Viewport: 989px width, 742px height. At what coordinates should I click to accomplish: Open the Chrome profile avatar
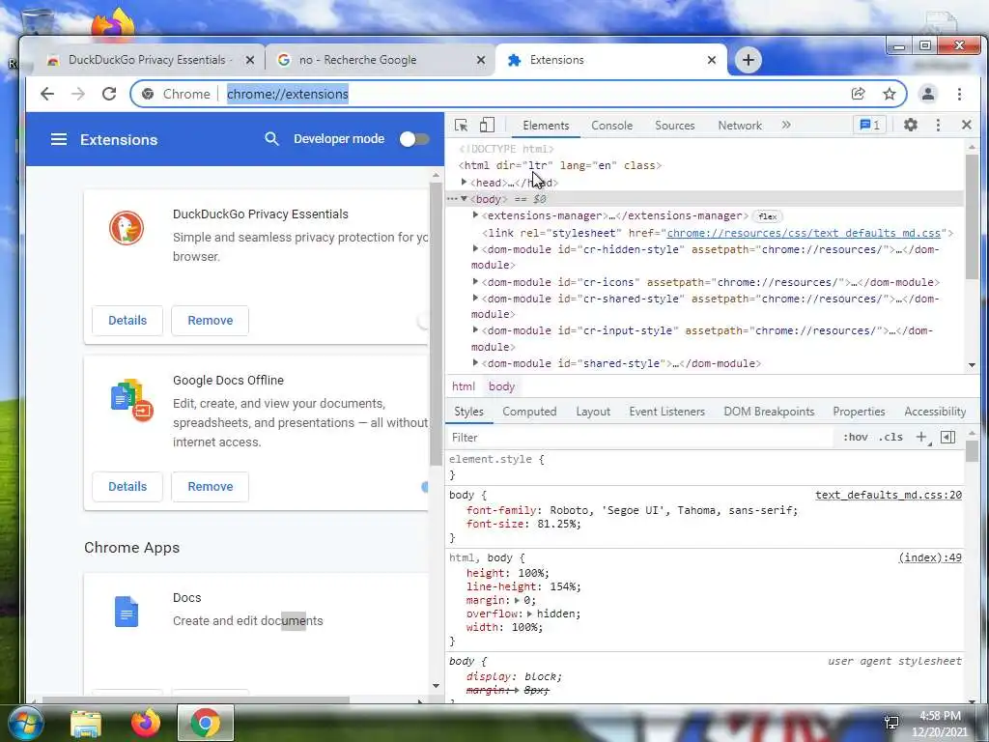tap(928, 94)
